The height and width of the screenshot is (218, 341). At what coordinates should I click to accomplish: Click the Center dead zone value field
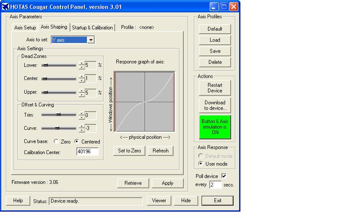90,78
